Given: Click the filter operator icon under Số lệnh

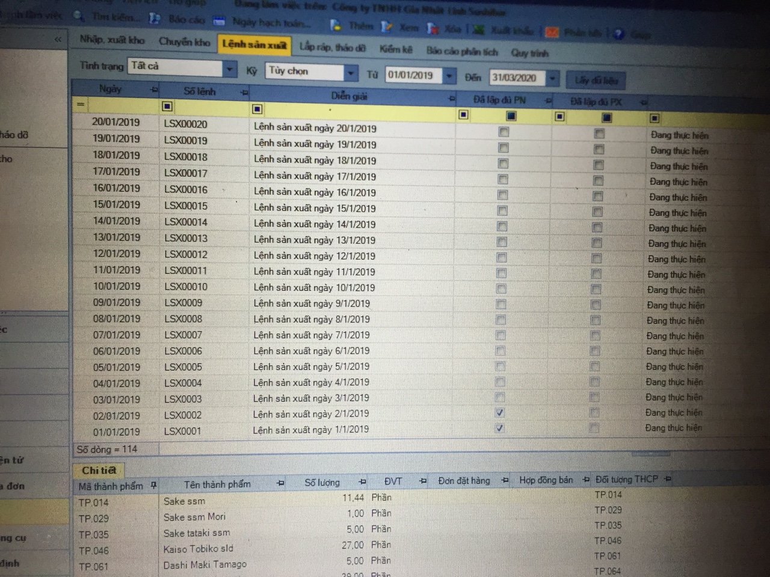Looking at the screenshot, I should point(167,106).
